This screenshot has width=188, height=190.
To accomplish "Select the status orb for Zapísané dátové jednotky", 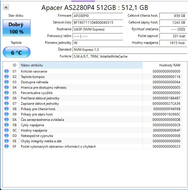I will tap(6, 104).
